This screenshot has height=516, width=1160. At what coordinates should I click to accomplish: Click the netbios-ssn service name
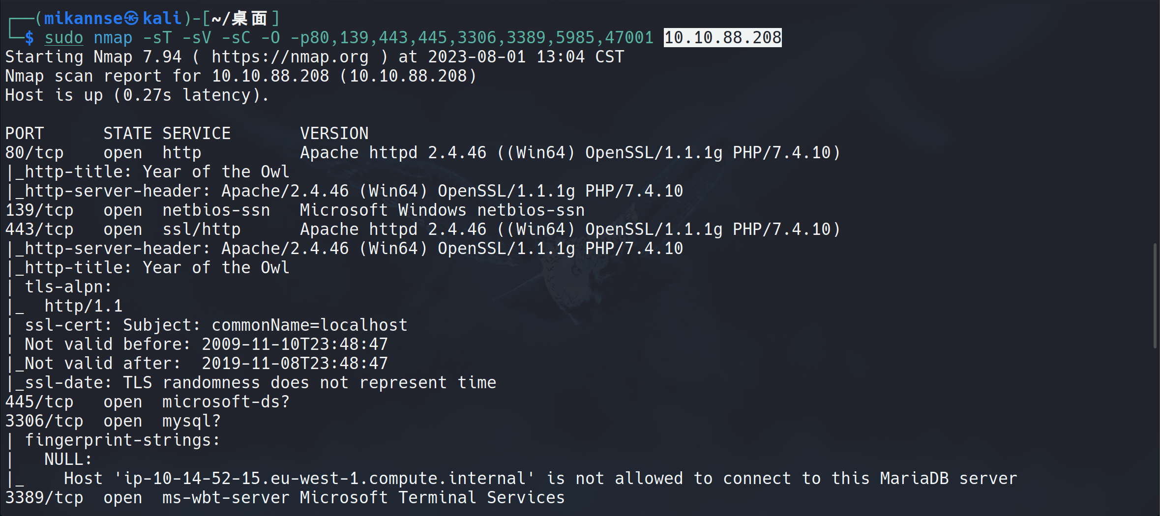click(x=216, y=210)
